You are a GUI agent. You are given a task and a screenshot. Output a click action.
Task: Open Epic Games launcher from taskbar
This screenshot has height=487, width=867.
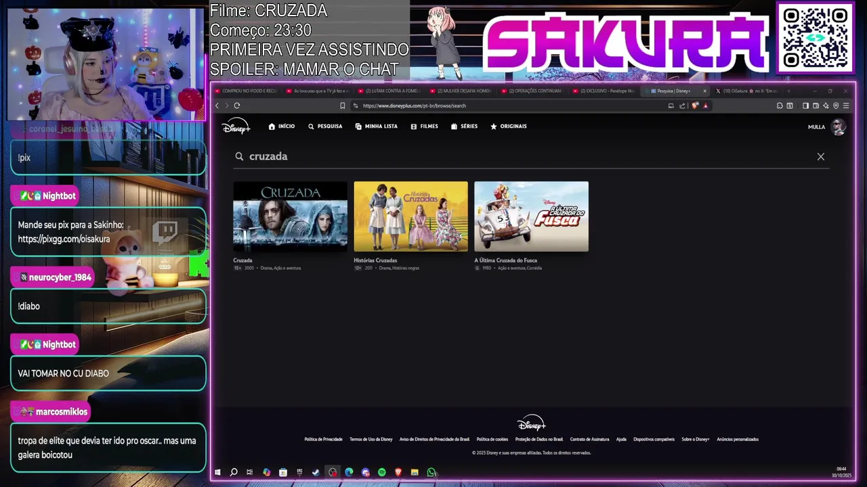click(299, 471)
